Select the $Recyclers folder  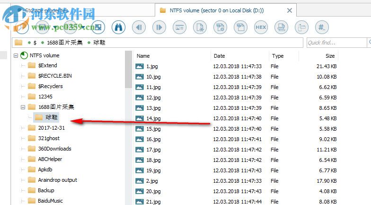[50, 86]
